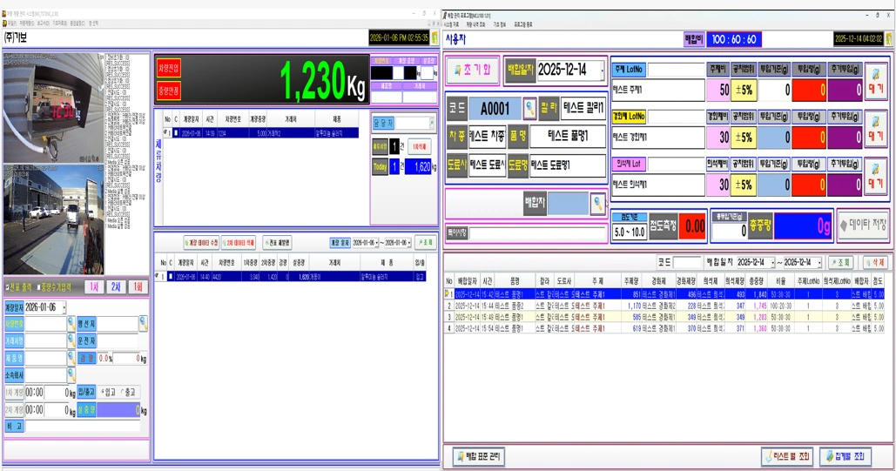Click 조회 button in weighing list toolbar

tap(425, 242)
